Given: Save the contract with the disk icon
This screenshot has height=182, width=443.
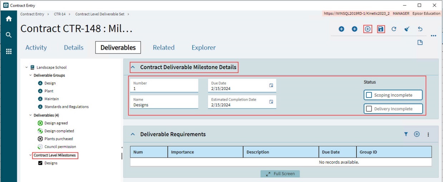Looking at the screenshot, I should tap(381, 29).
